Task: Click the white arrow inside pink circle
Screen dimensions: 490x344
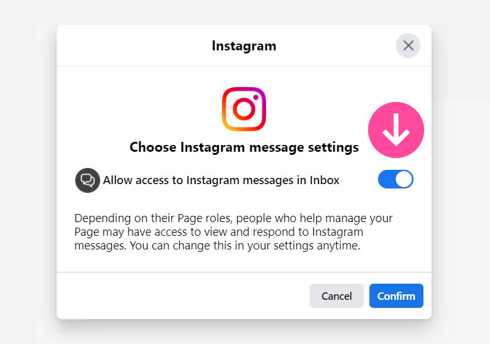Action: tap(396, 130)
